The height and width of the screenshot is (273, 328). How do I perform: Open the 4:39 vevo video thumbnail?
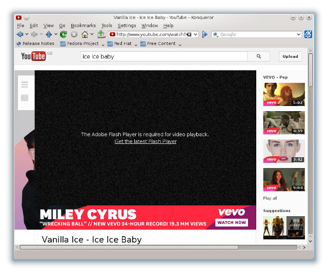[284, 123]
